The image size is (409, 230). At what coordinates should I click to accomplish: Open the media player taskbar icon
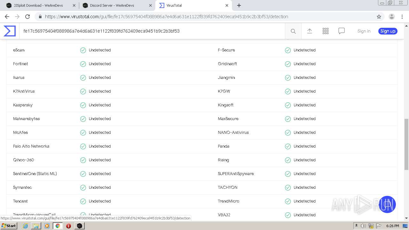[x=47, y=226]
